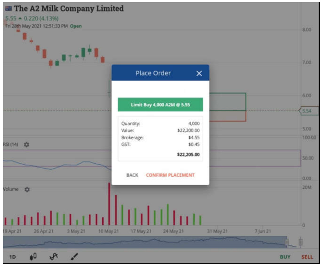This screenshot has height=266, width=322.
Task: Click the 19 Apr 21 date label
Action: click(13, 231)
